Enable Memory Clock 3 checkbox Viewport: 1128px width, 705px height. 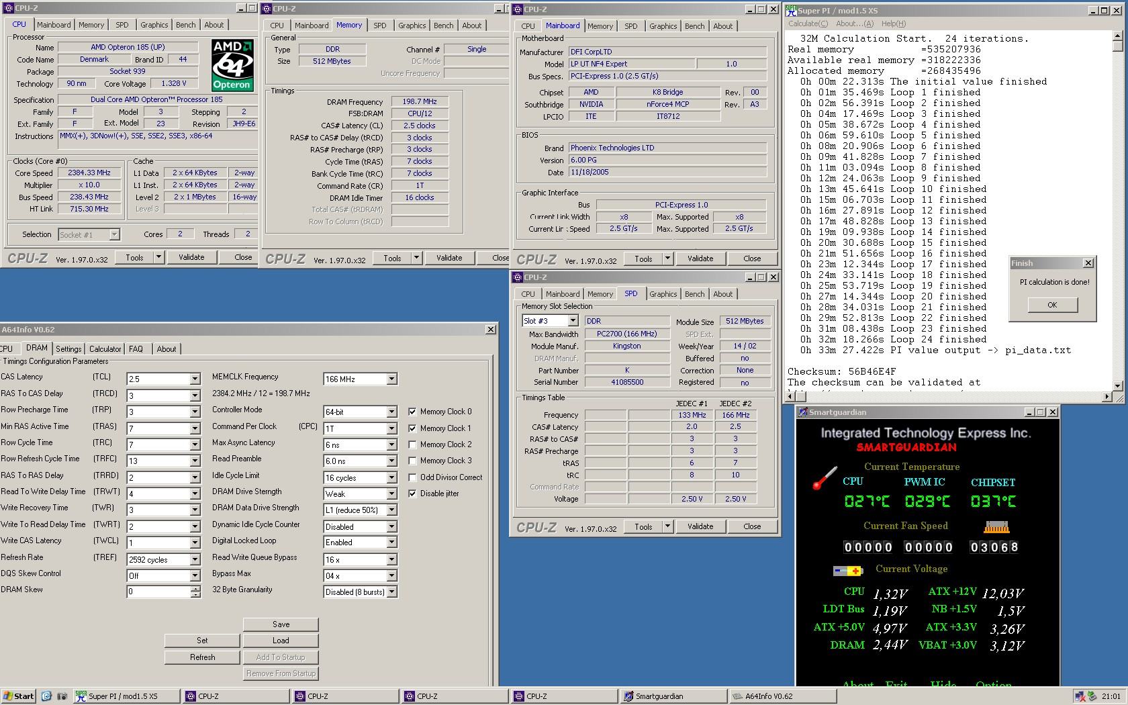pos(412,461)
